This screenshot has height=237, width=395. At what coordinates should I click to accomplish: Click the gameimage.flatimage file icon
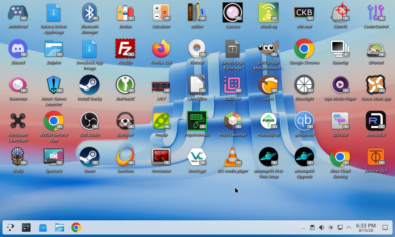pyautogui.click(x=233, y=49)
